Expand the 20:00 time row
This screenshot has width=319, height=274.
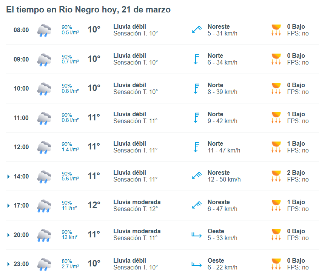pos(9,235)
